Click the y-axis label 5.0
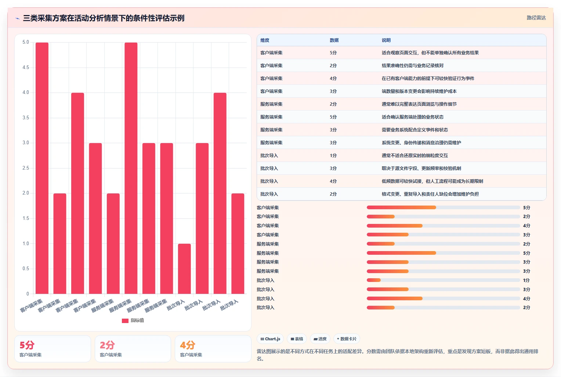This screenshot has width=561, height=377. tap(26, 42)
